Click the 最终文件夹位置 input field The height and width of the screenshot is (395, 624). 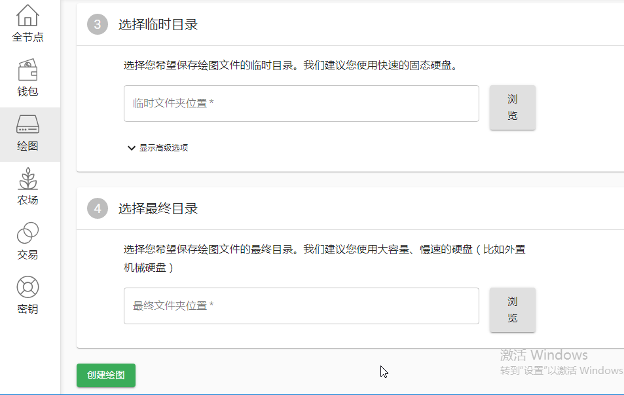[x=301, y=306]
